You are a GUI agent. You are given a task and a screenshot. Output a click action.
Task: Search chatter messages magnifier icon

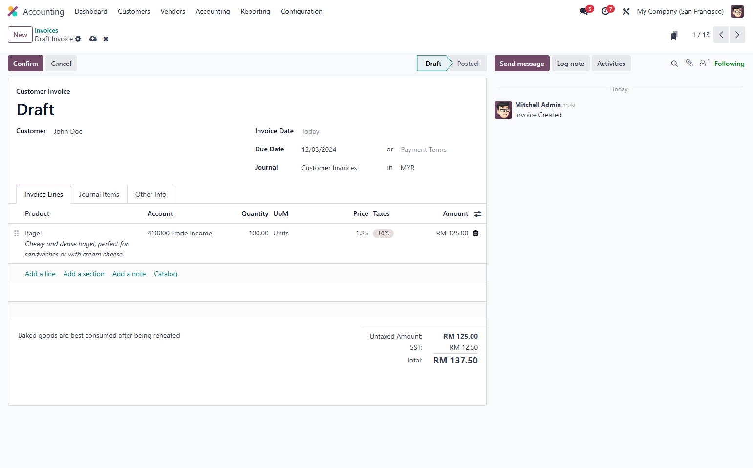tap(674, 64)
